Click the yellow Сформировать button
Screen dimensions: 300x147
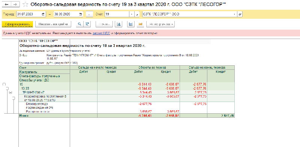coord(17,24)
